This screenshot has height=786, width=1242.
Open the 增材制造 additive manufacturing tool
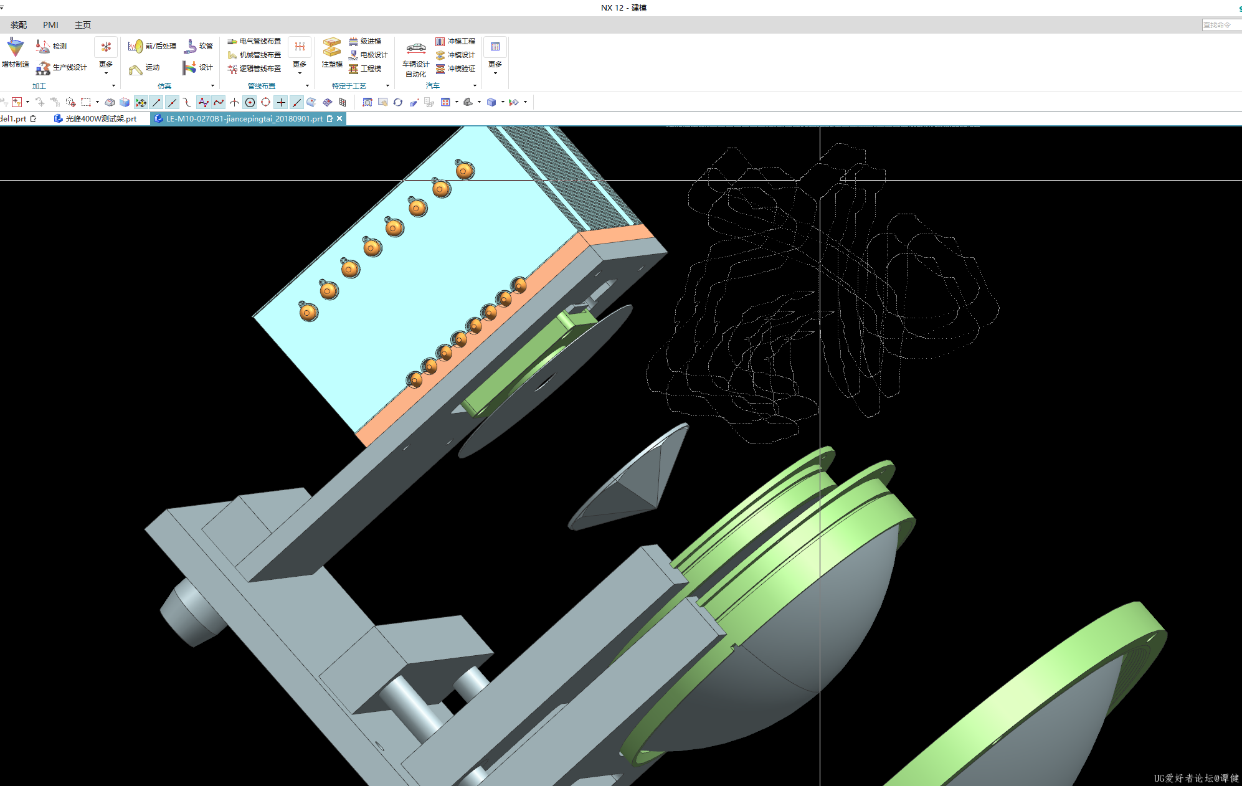pyautogui.click(x=15, y=53)
